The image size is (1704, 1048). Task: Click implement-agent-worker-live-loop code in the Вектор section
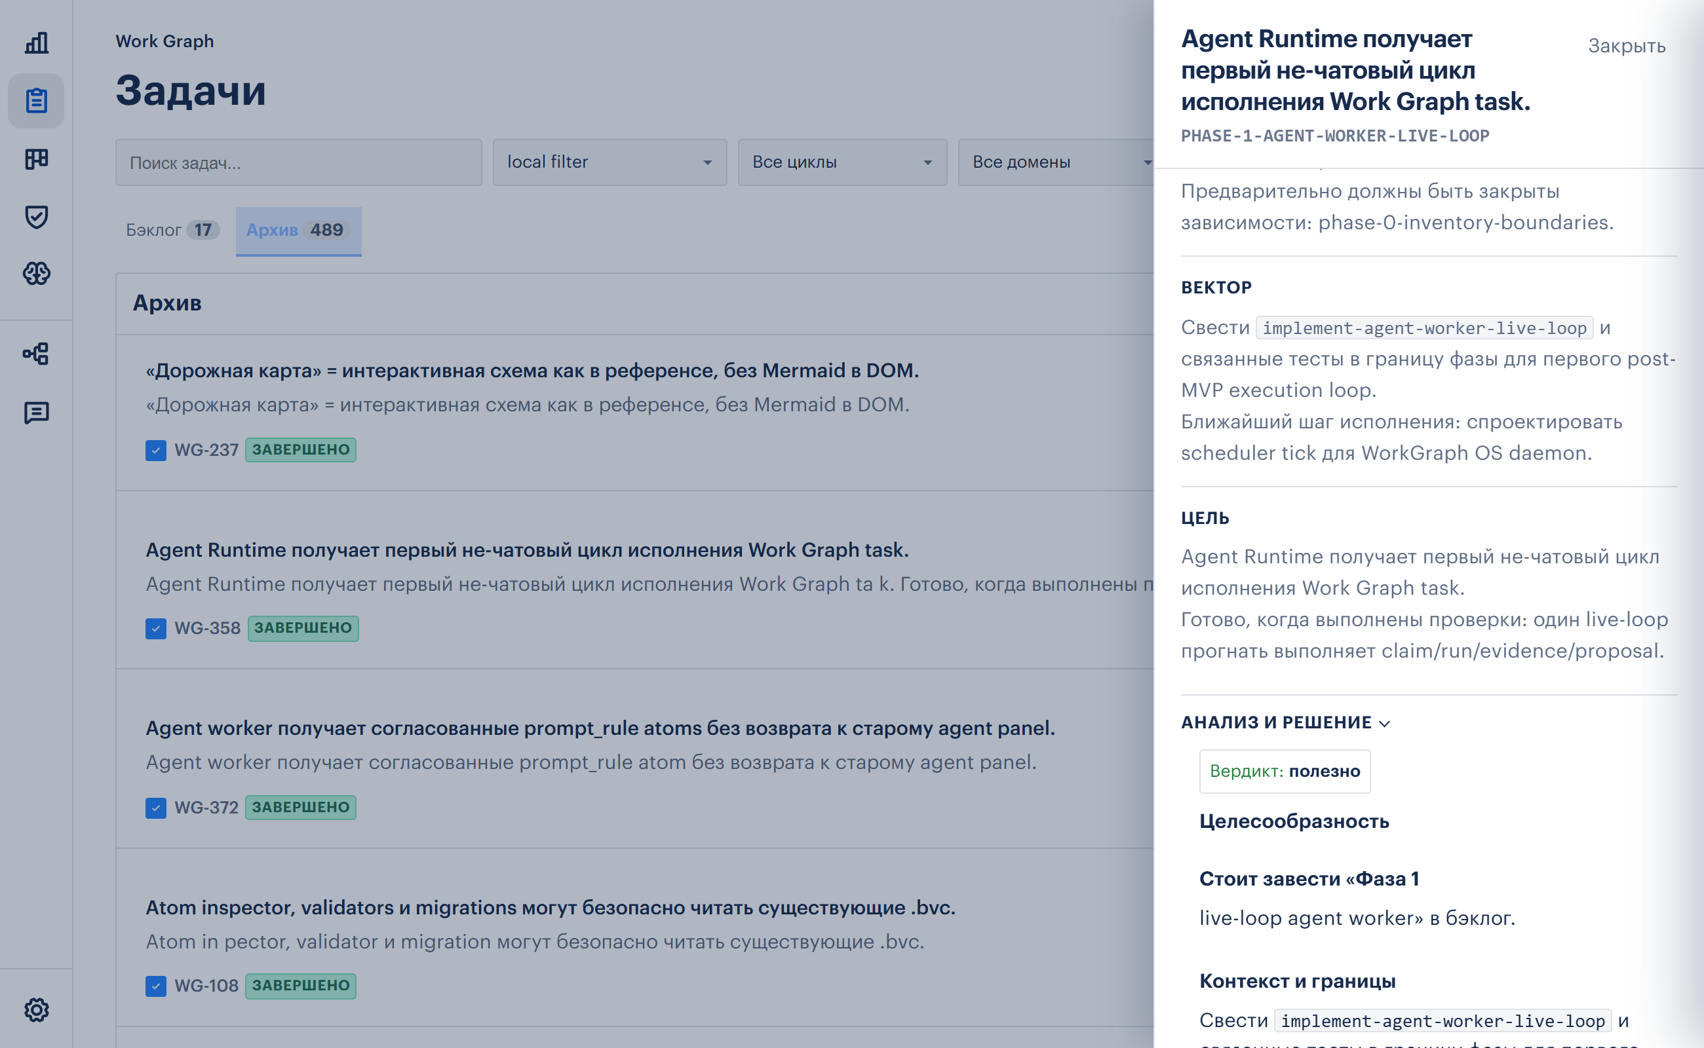(x=1425, y=328)
